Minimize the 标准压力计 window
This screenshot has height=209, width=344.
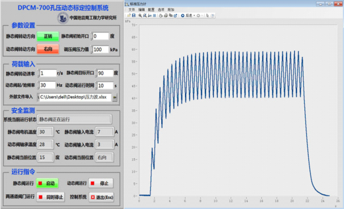[x=320, y=4]
